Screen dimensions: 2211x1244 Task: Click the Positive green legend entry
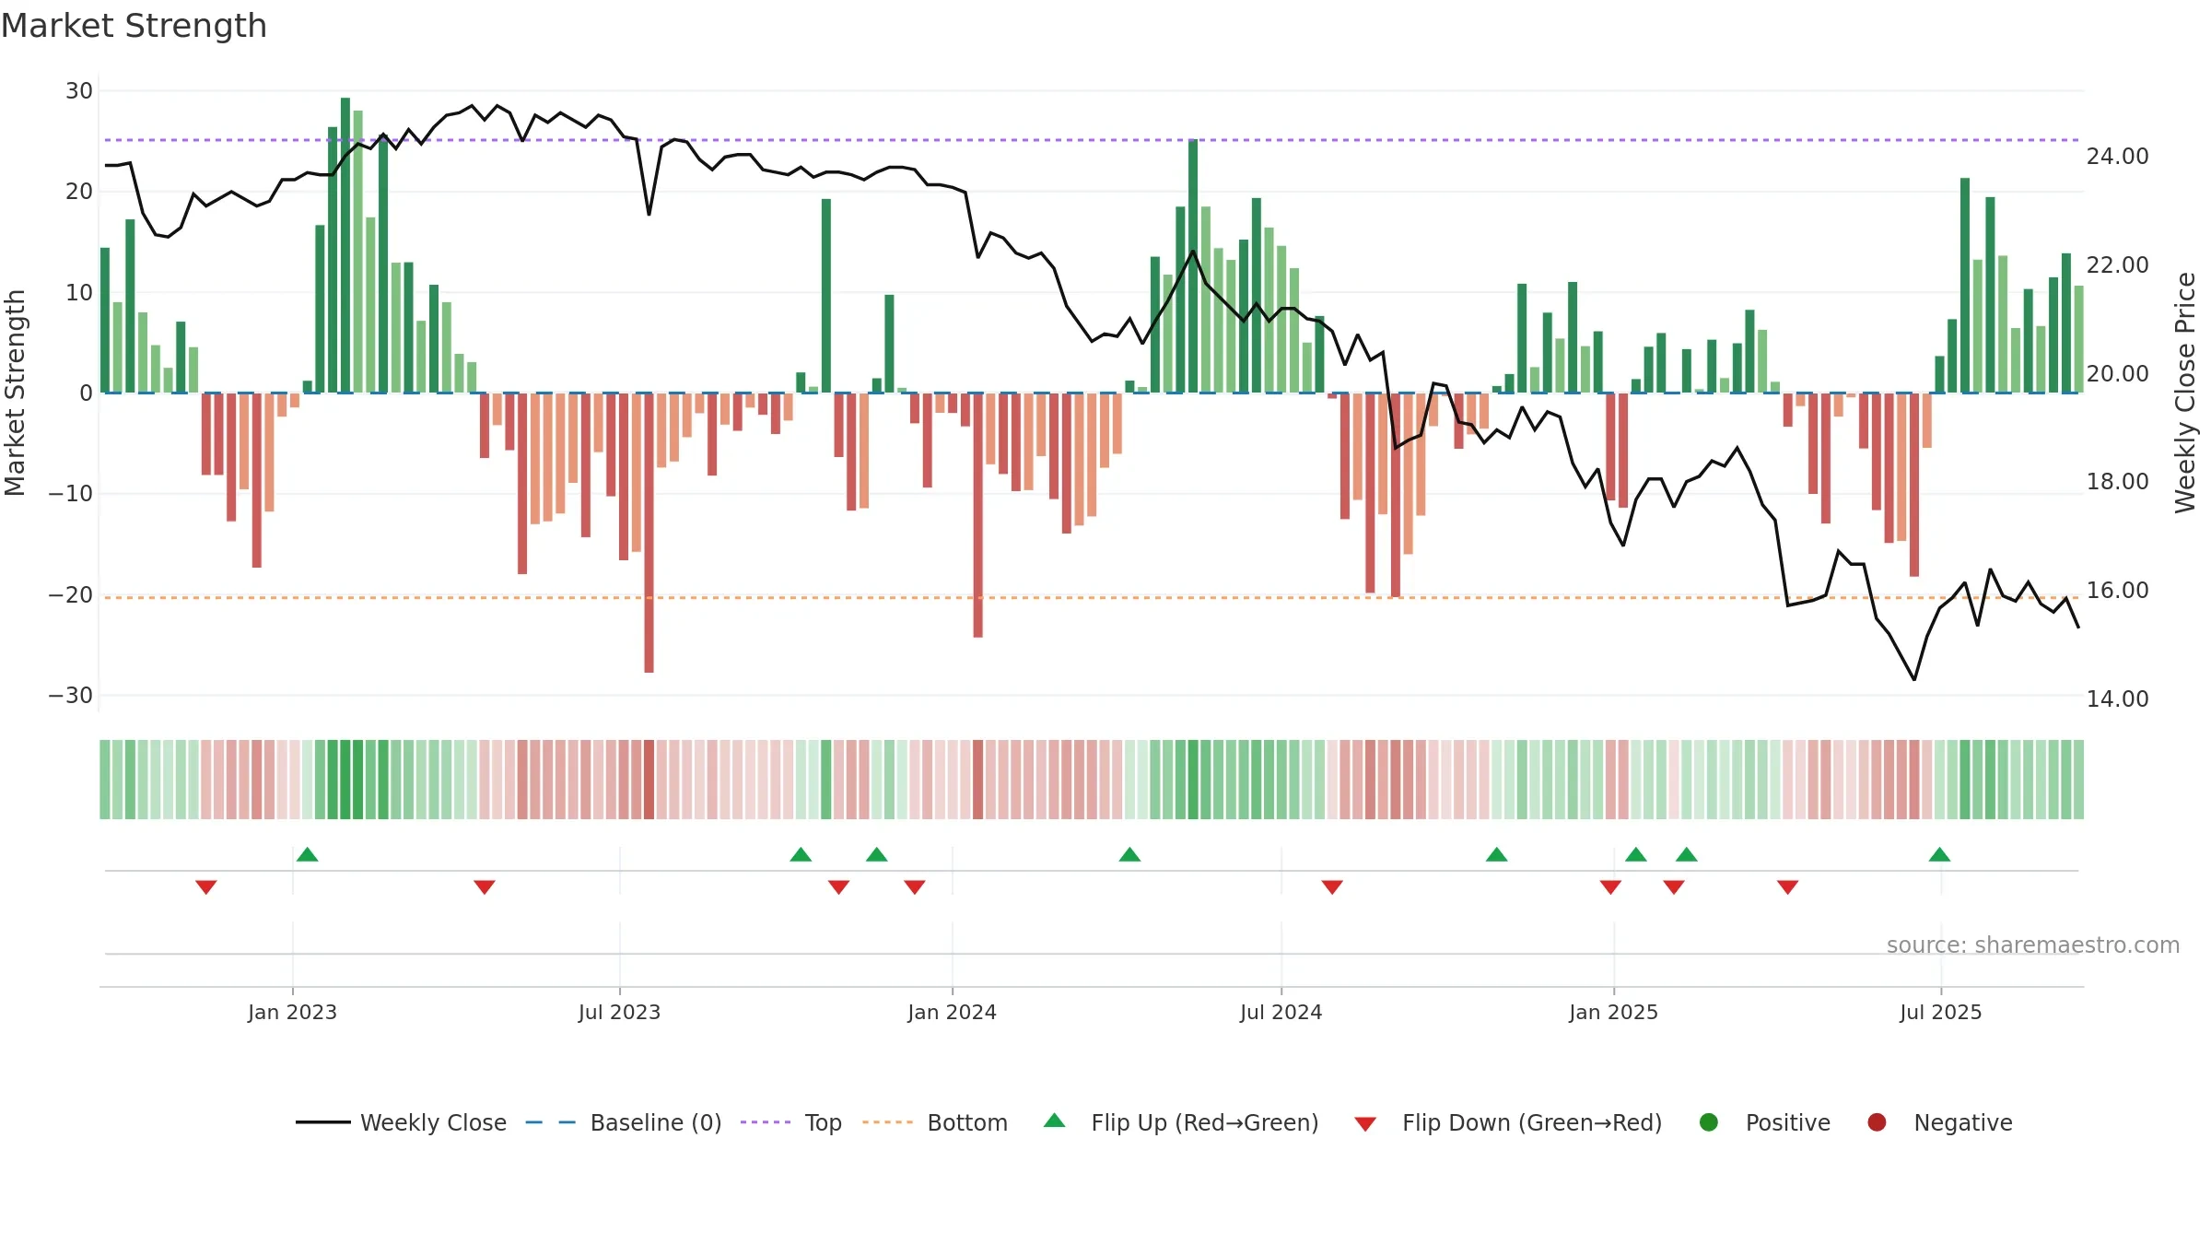[1765, 1122]
